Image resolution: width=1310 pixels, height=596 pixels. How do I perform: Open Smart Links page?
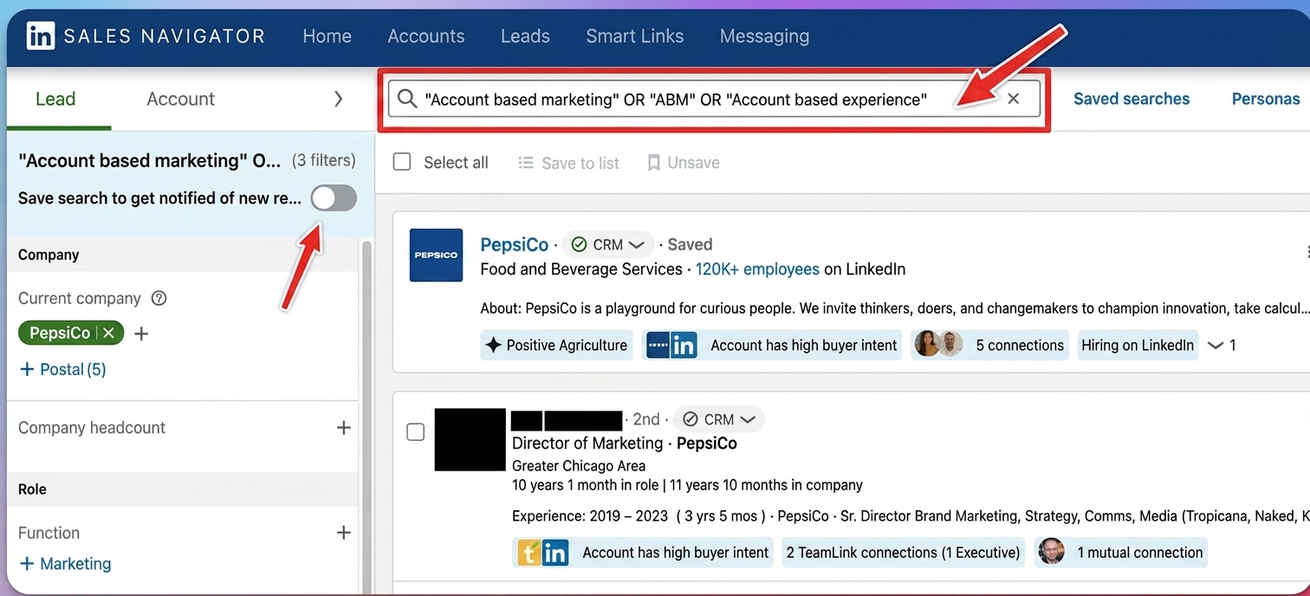click(634, 36)
